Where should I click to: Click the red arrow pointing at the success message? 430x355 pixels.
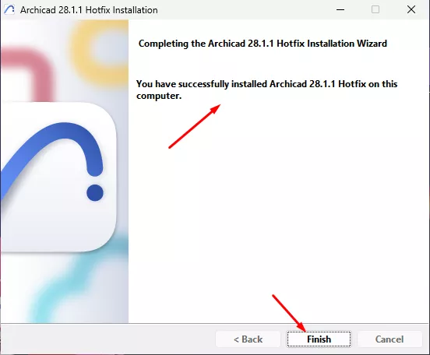point(195,126)
